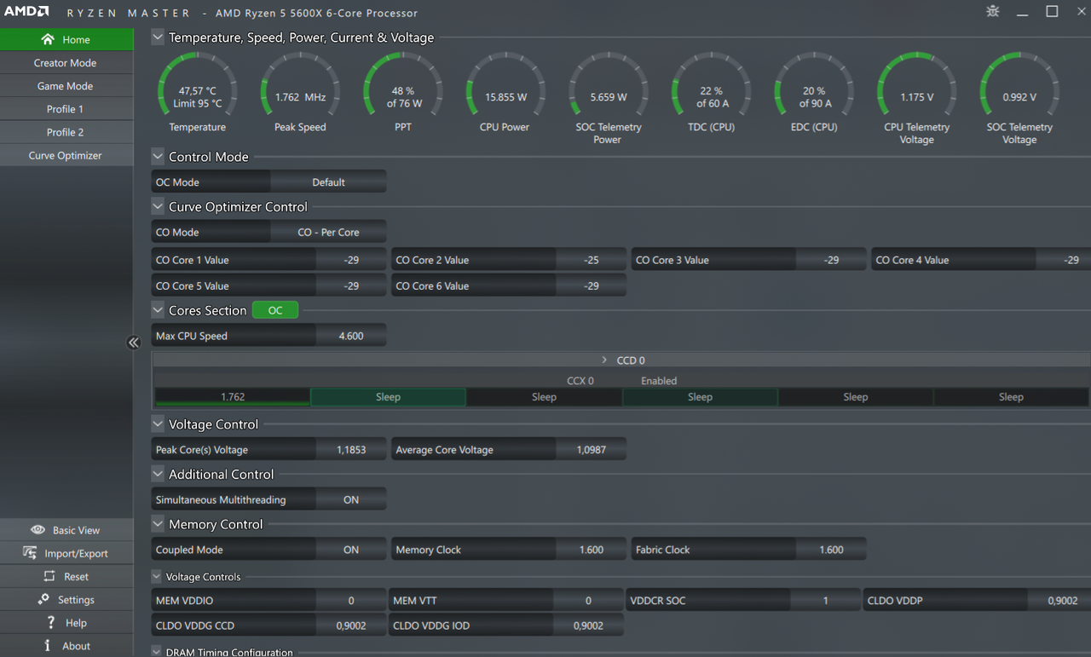Collapse the Additional Control section
This screenshot has width=1091, height=657.
coord(158,474)
